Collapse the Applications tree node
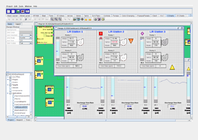Image resolution: width=198 pixels, height=140 pixels. point(8,93)
